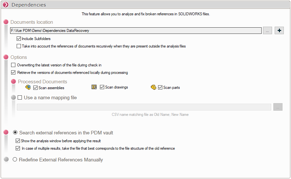
Task: Enable recursive references outside analysis files
Action: click(19, 46)
